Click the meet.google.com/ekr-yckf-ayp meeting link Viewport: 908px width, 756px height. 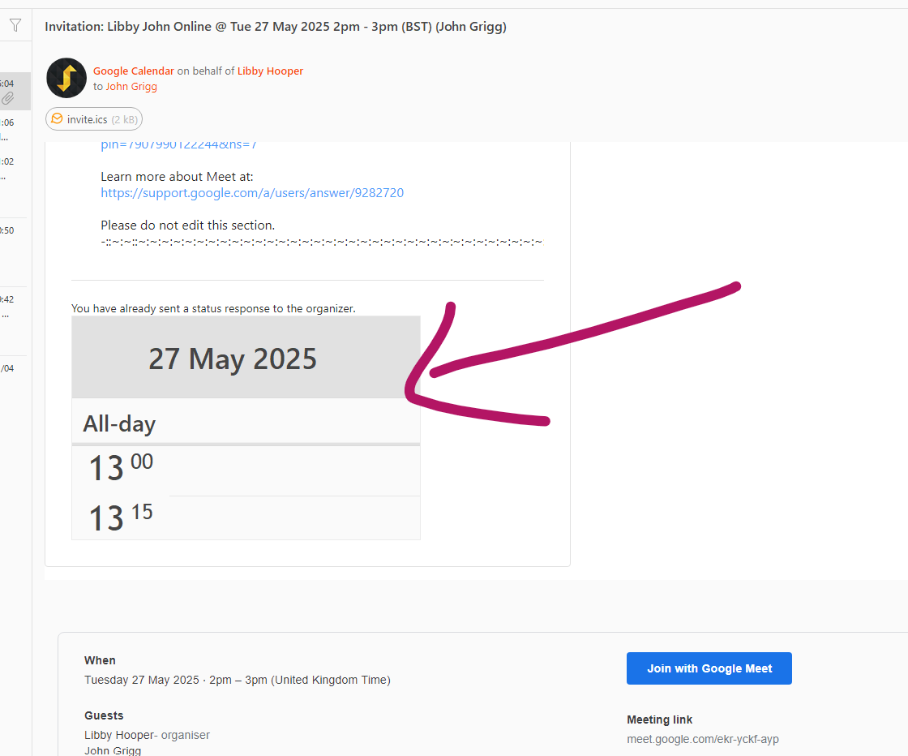pyautogui.click(x=702, y=739)
